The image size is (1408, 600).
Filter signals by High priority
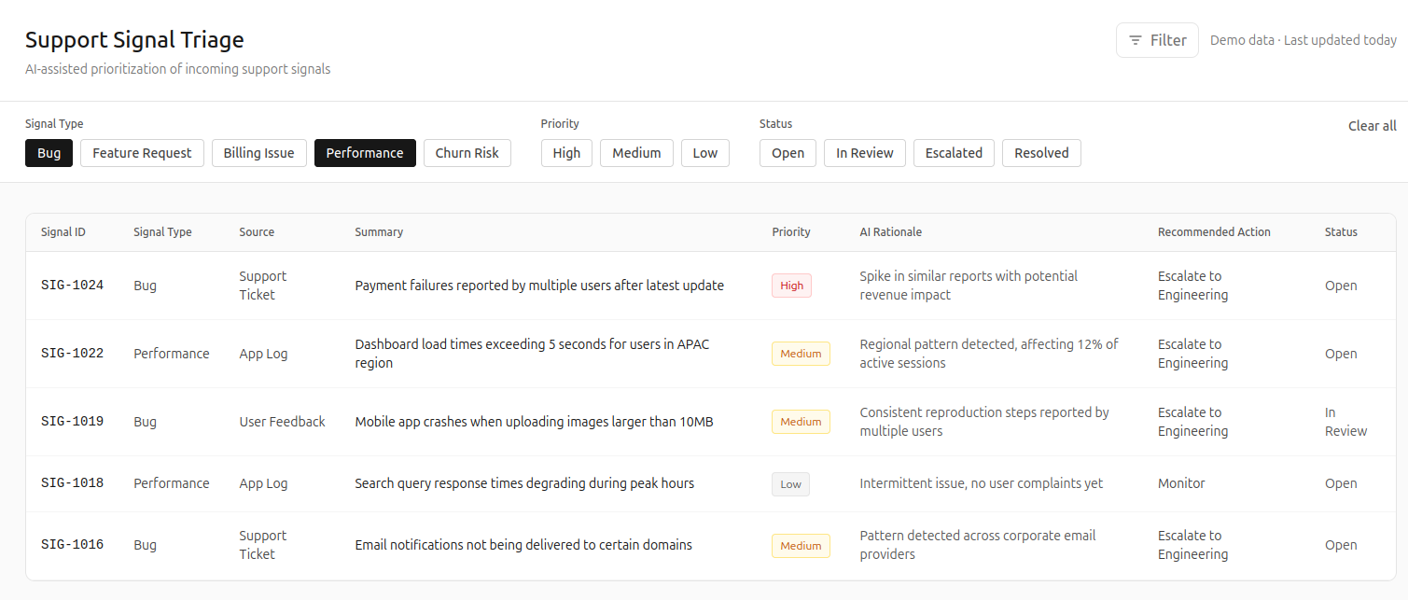tap(566, 152)
